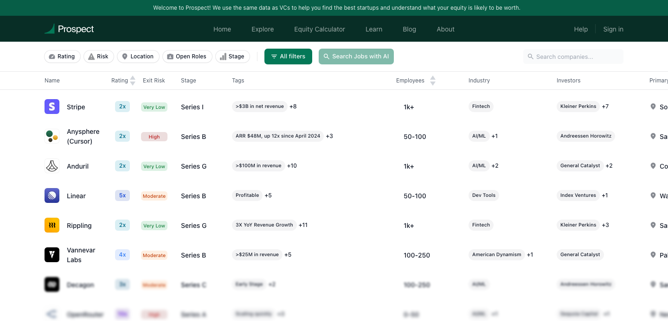Click location pin in Rippling row
The height and width of the screenshot is (321, 668).
point(653,225)
